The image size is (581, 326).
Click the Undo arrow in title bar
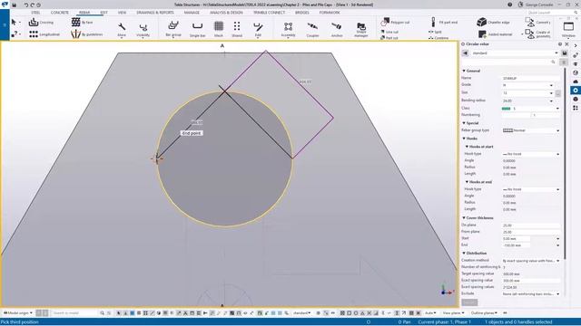tap(26, 5)
